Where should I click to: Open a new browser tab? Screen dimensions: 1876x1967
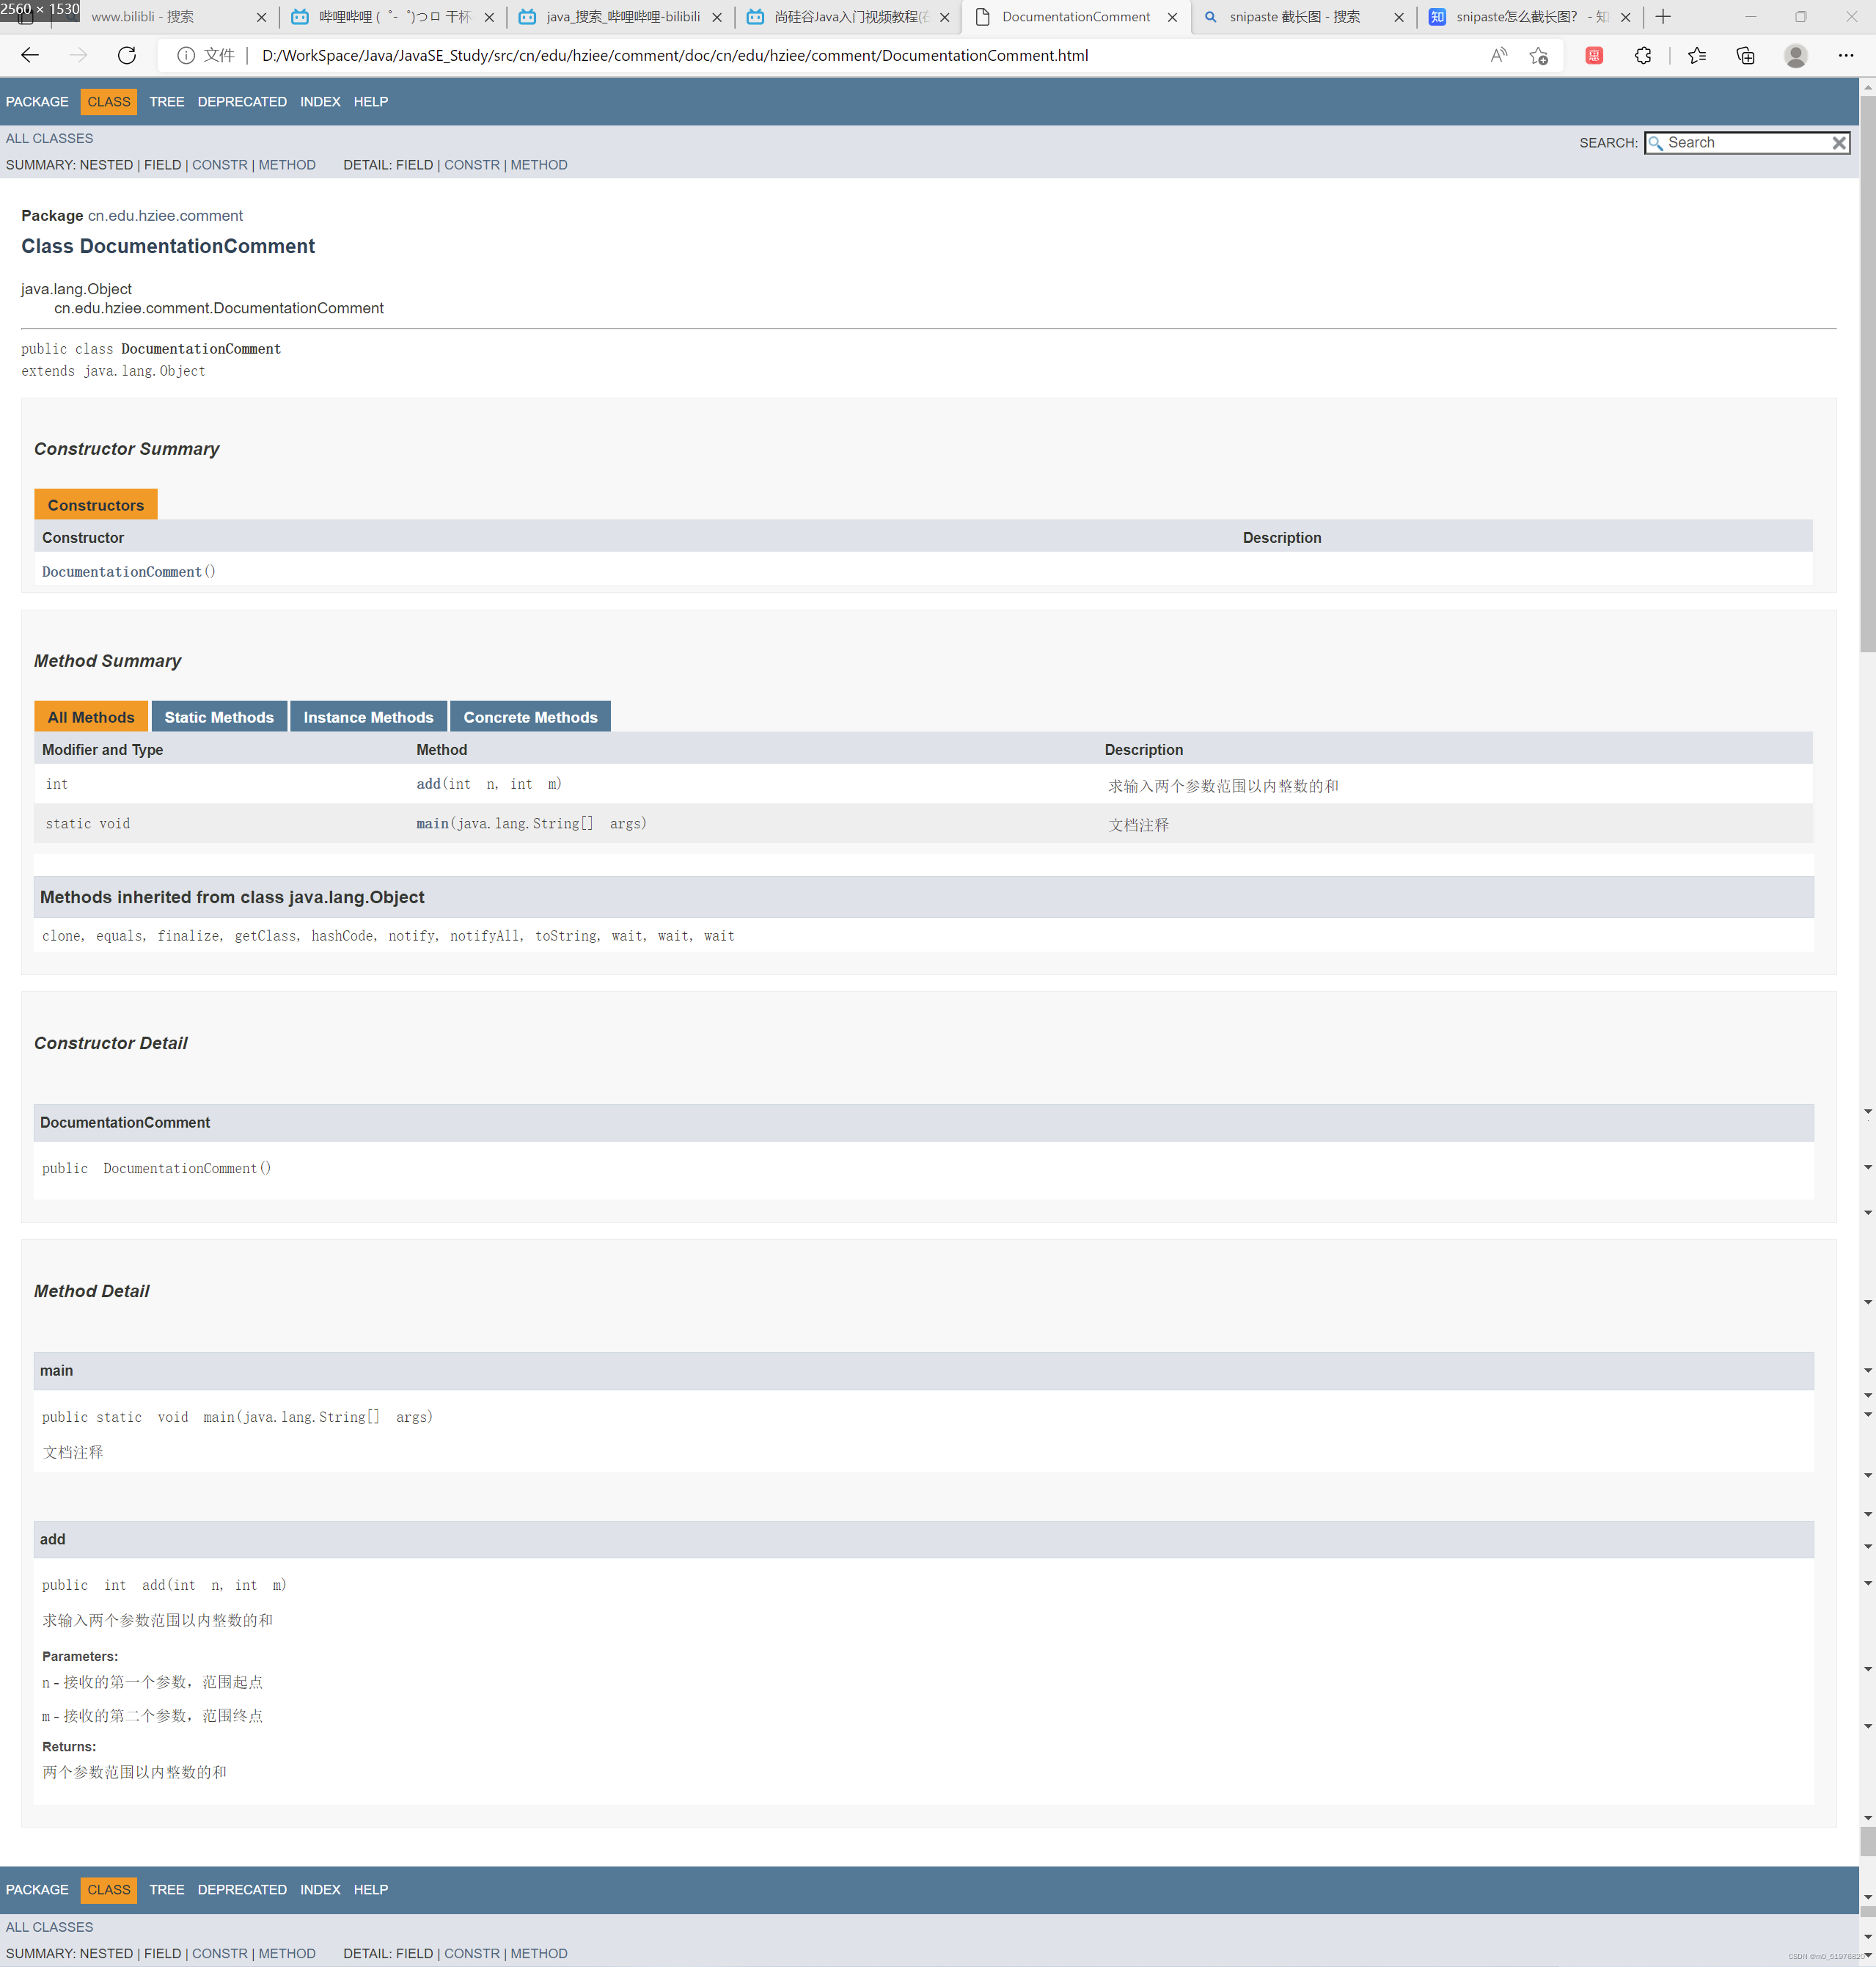click(x=1663, y=17)
